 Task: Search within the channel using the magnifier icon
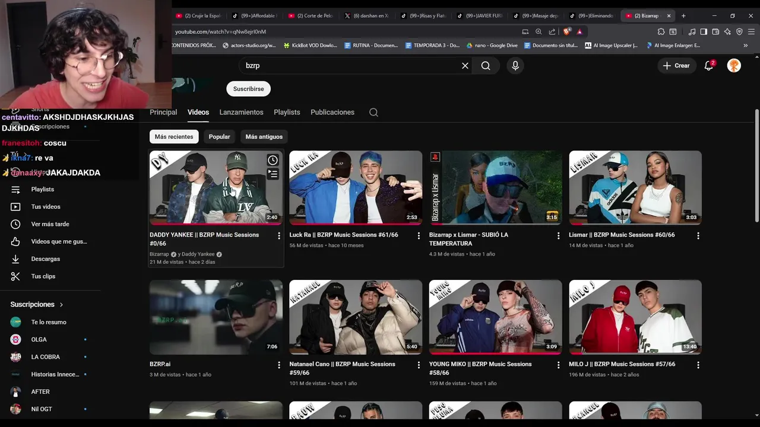(x=373, y=112)
